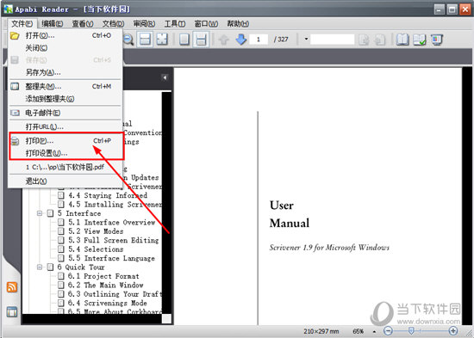
Task: Click the toolbar search text field
Action: 332,40
